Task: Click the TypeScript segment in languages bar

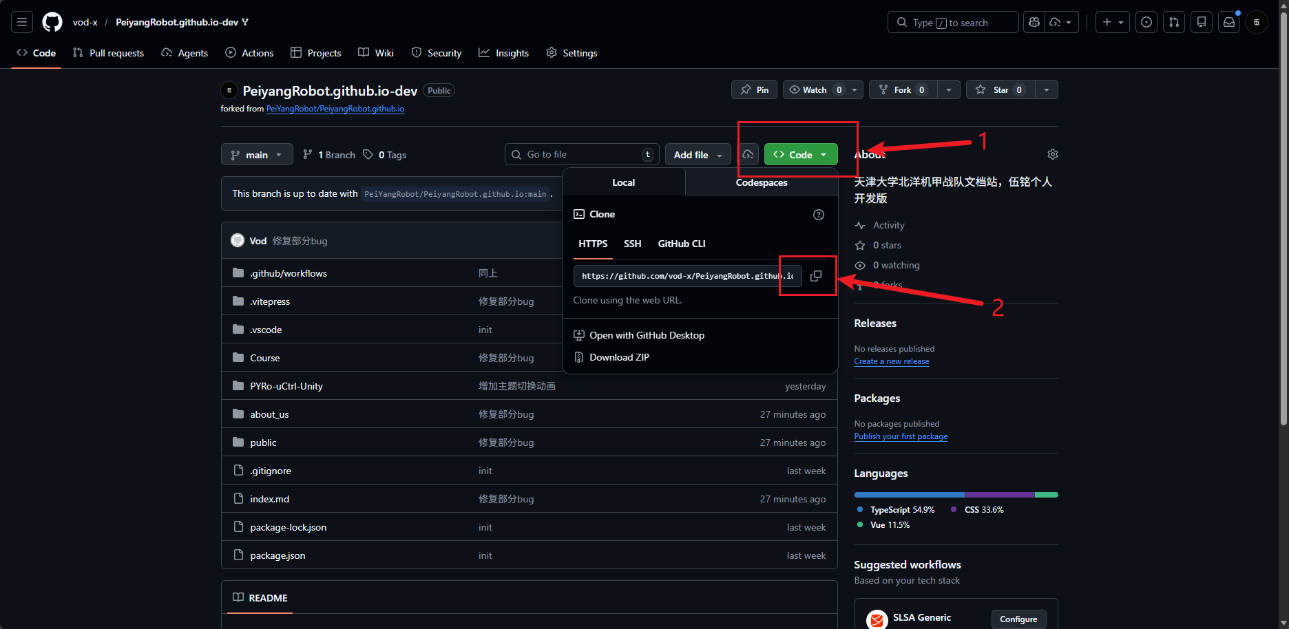Action: 909,495
